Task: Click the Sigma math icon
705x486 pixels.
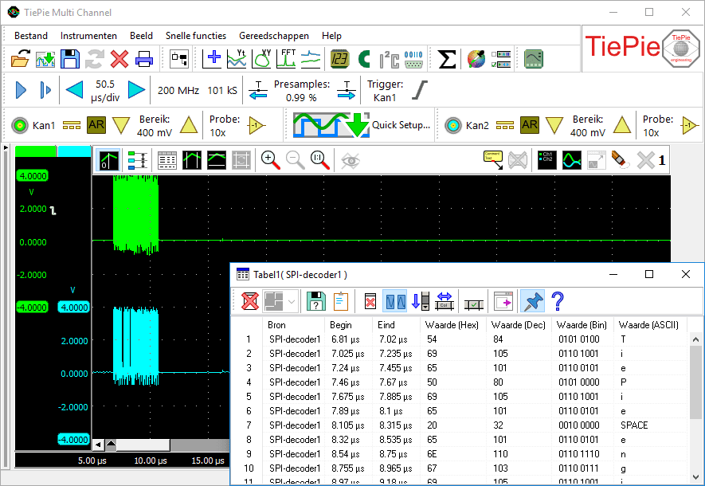Action: 447,59
